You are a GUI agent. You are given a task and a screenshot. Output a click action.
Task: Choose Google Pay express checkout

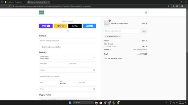pyautogui.click(x=75, y=26)
